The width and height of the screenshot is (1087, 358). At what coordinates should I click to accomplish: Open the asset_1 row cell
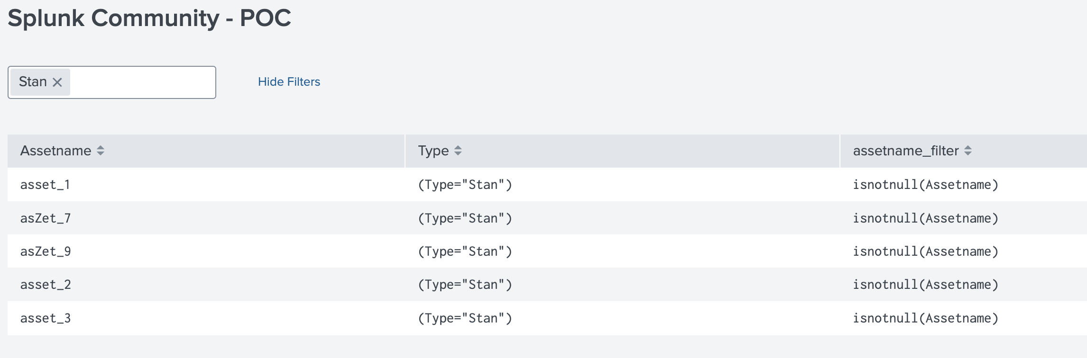click(x=45, y=185)
